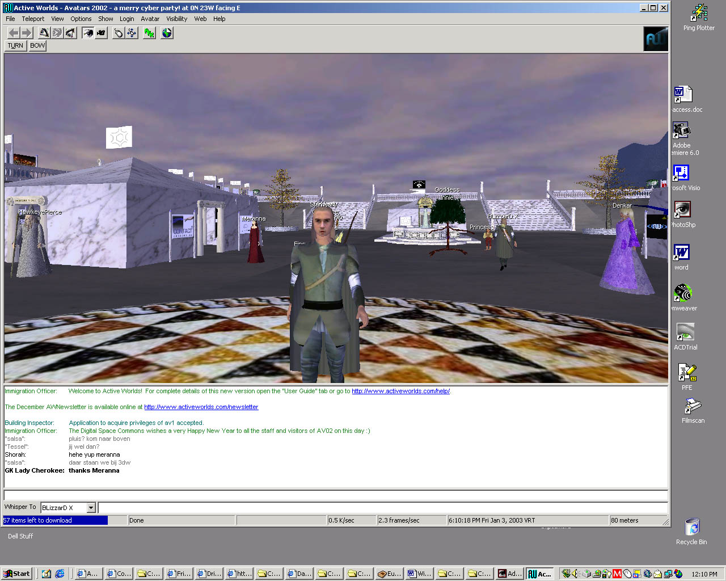This screenshot has height=581, width=726.
Task: Open the activeworlds.com/help link
Action: pos(400,391)
